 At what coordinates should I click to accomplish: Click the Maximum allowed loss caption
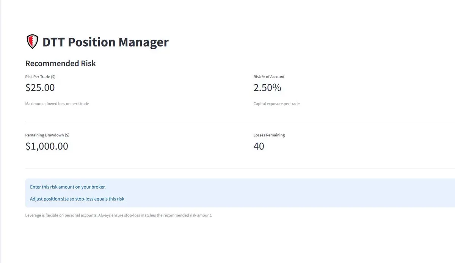coord(57,104)
